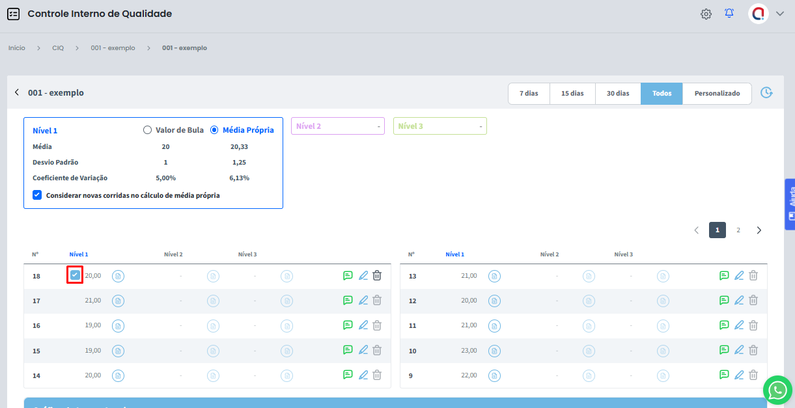Viewport: 795px width, 408px height.
Task: Edit run 17 with pencil icon
Action: (363, 301)
